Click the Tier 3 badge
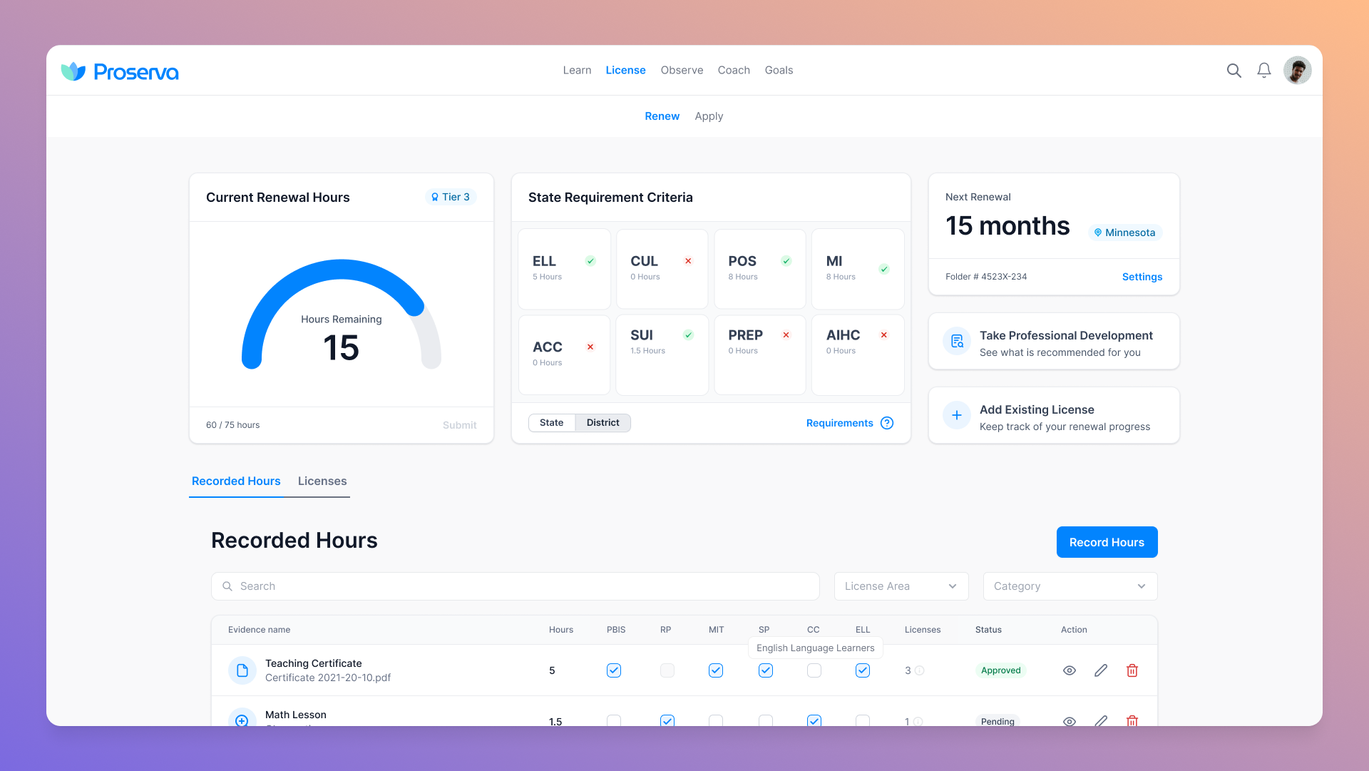This screenshot has width=1369, height=771. [x=451, y=197]
